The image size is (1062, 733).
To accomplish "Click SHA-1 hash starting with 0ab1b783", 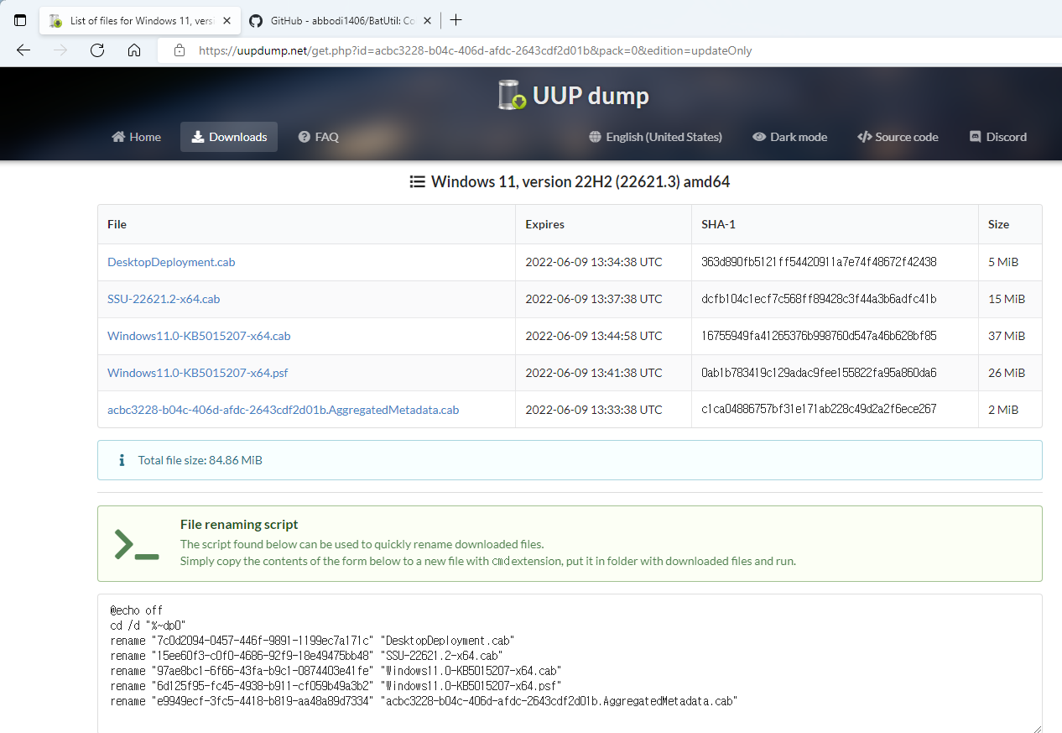I will (819, 373).
